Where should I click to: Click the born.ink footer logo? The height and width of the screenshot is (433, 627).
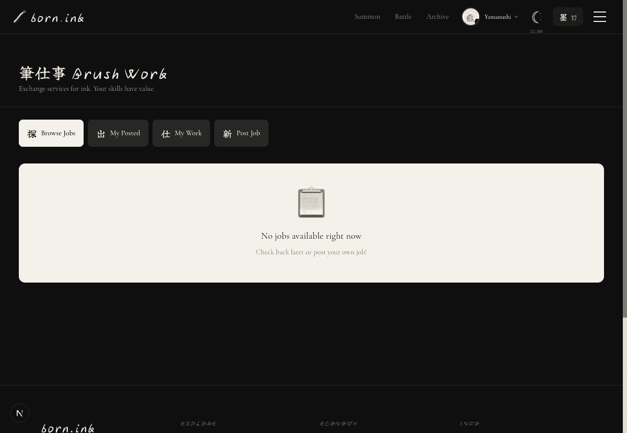[x=68, y=428]
